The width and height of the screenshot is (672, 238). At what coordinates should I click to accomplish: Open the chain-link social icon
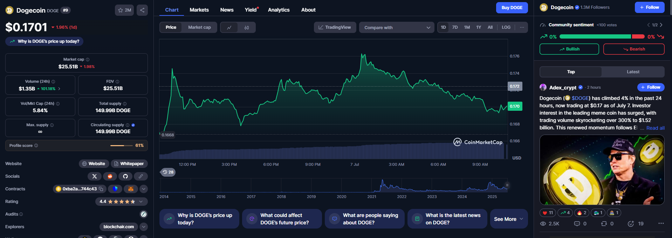coord(141,176)
